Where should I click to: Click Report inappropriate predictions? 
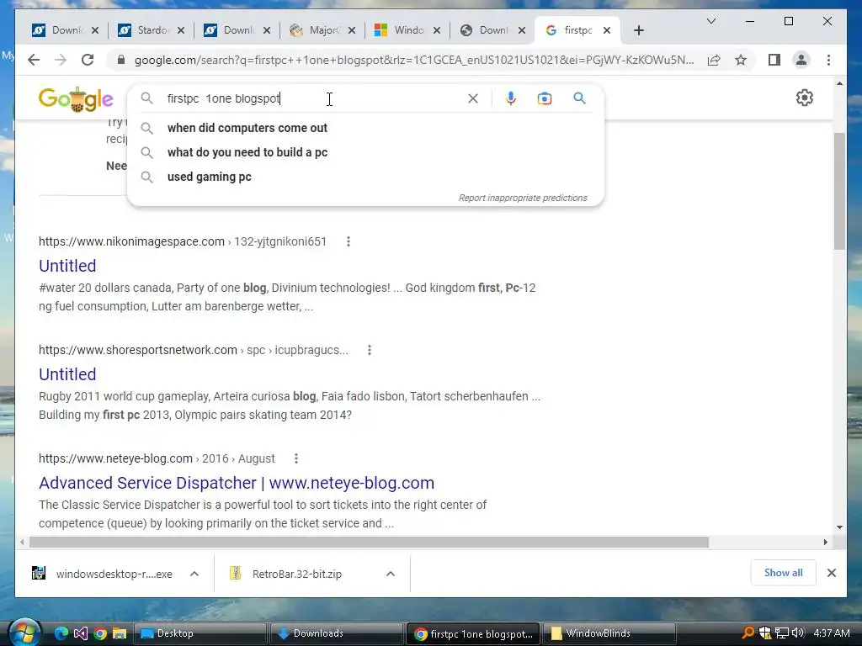(x=523, y=198)
